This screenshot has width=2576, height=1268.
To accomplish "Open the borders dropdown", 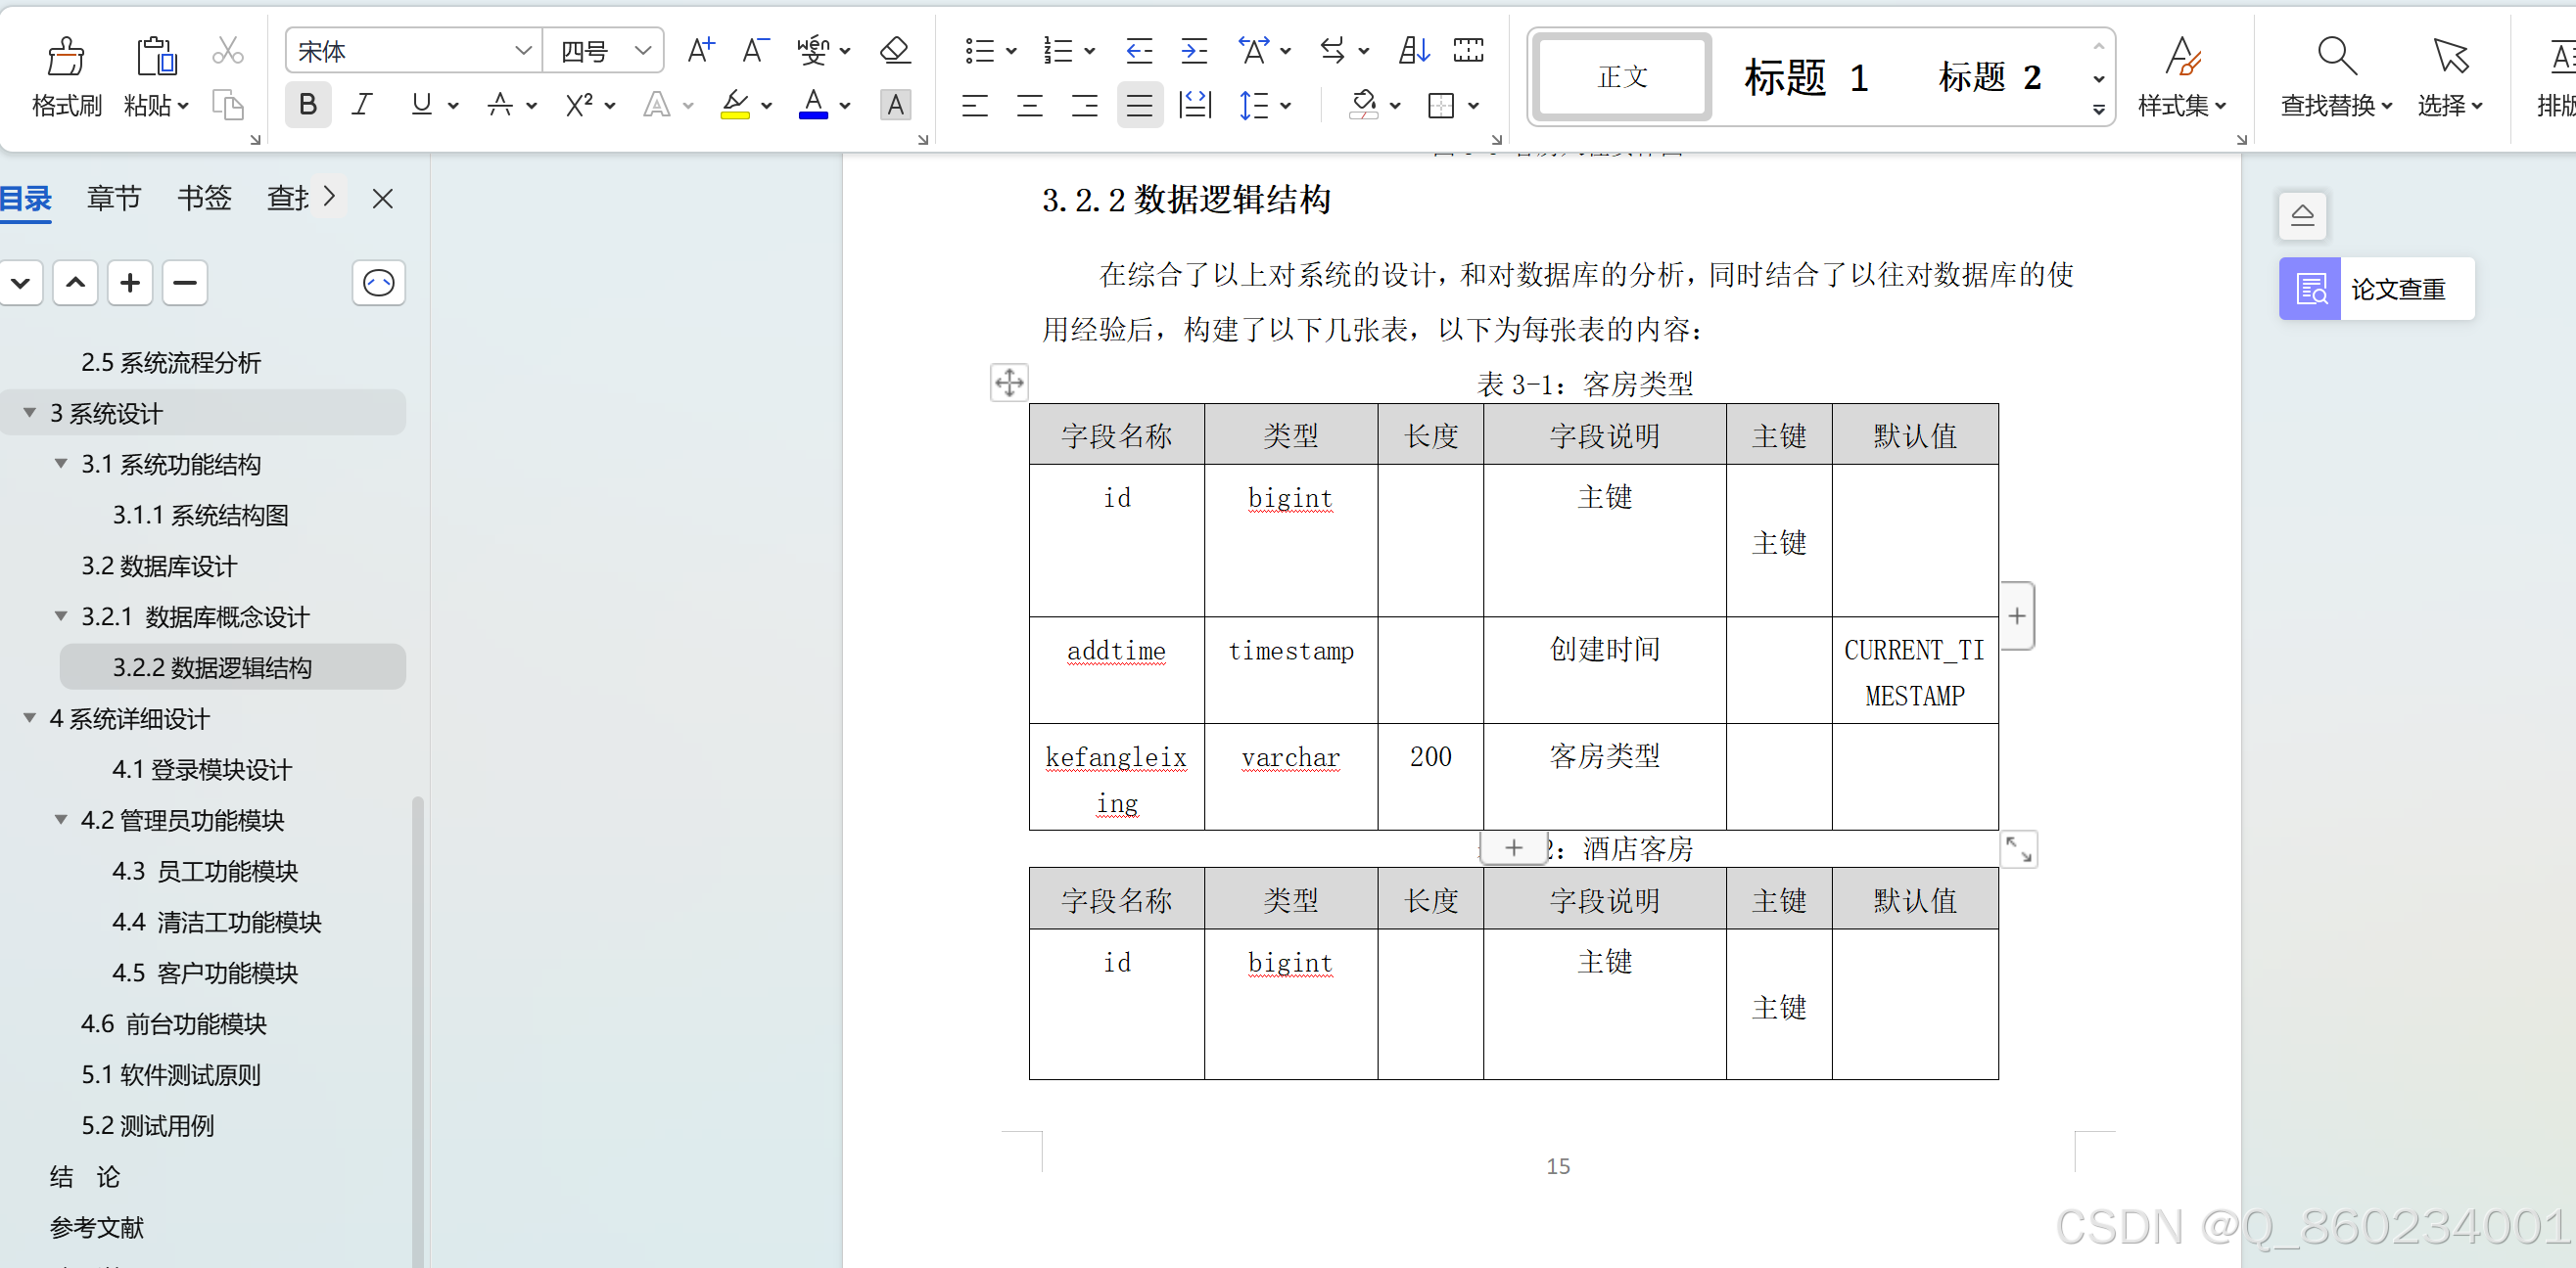I will [x=1473, y=105].
